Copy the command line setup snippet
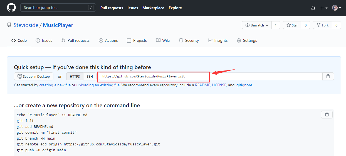 coord(327,114)
